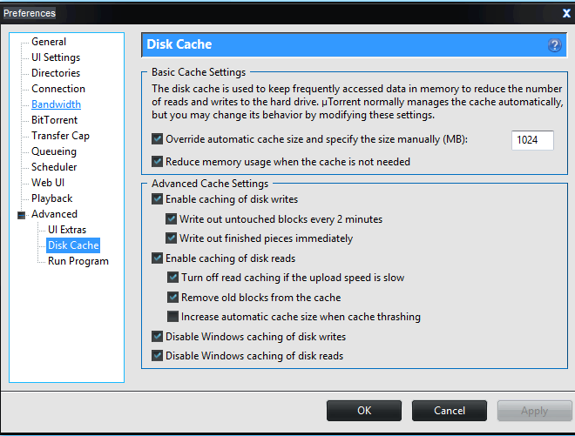Viewport: 575px width, 436px height.
Task: Toggle Override automatic cache size checkbox
Action: (x=158, y=139)
